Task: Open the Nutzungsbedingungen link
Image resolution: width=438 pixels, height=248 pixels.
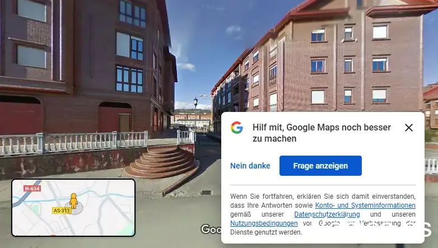Action: coord(264,223)
